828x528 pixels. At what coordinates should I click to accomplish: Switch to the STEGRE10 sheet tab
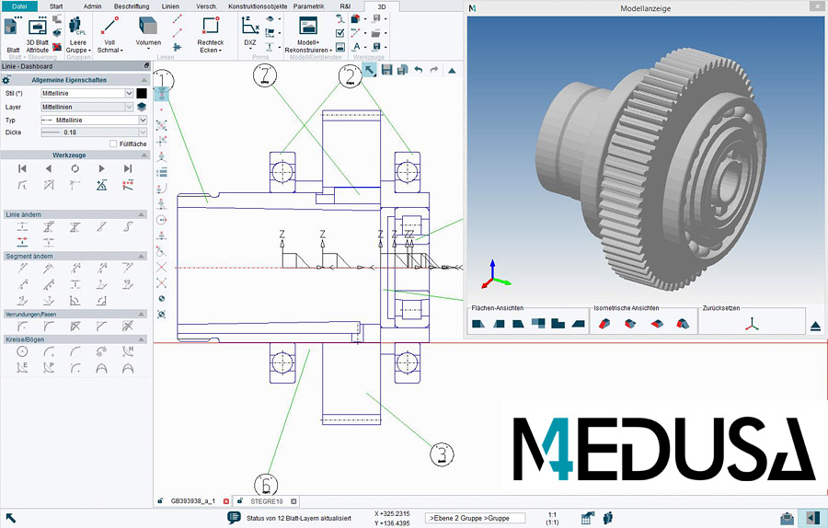(x=266, y=501)
